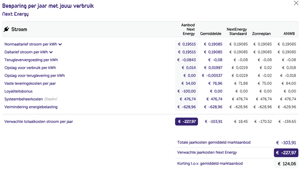Click the Zonneplan column header
Viewport: 303px width, 169px height.
261,34
